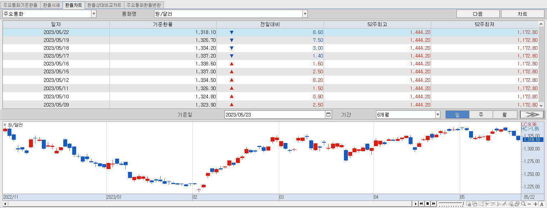Image resolution: width=547 pixels, height=208 pixels.
Task: Click the overlapping windows icon in chart toolbar
Action: (475, 204)
